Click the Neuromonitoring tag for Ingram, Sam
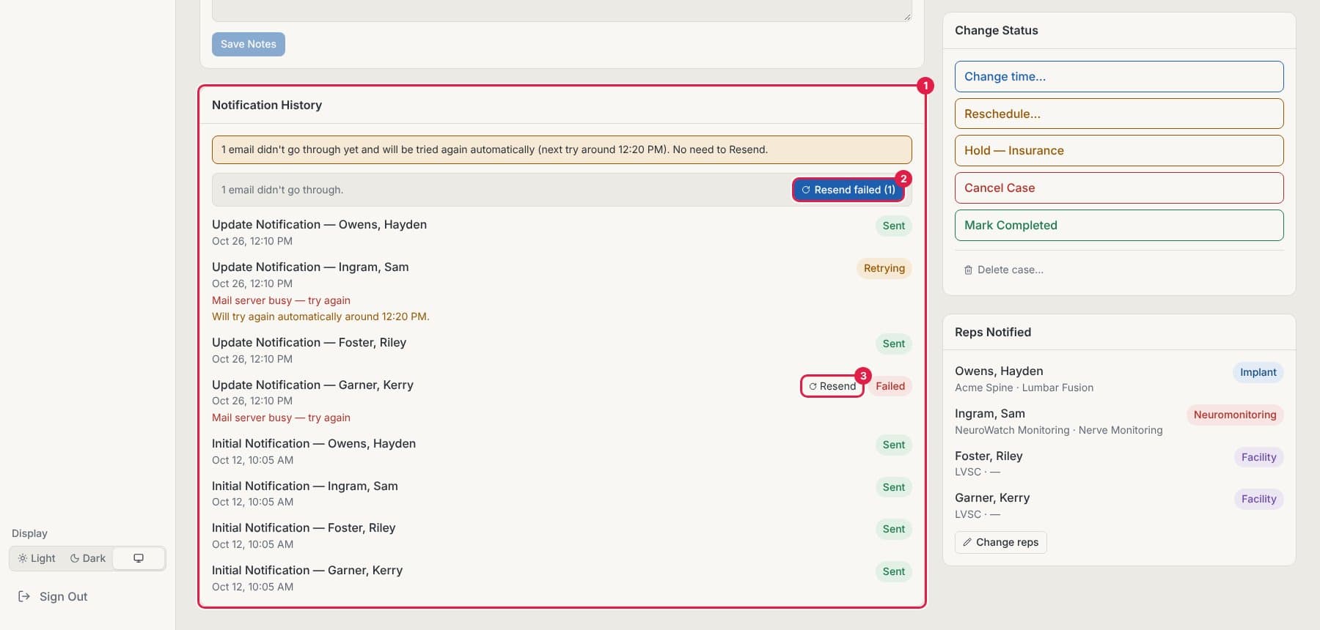Screen dimensions: 1320x630 tap(1235, 415)
